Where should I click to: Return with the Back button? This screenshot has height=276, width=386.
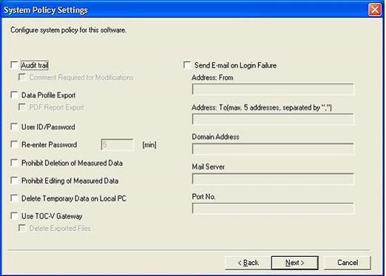[248, 263]
